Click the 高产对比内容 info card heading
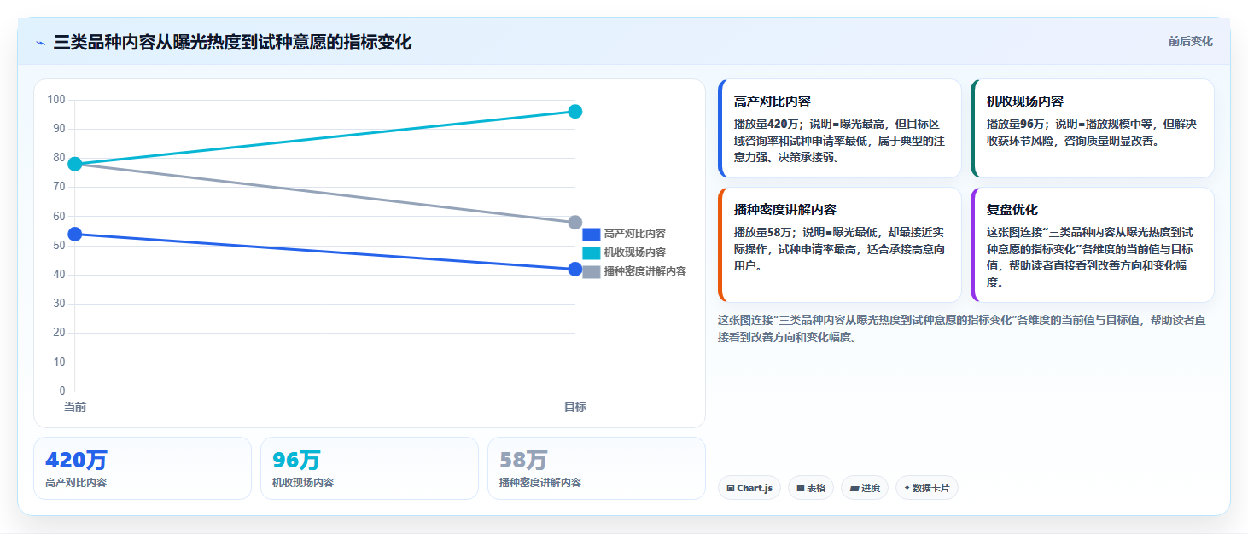This screenshot has width=1248, height=534. tap(773, 102)
